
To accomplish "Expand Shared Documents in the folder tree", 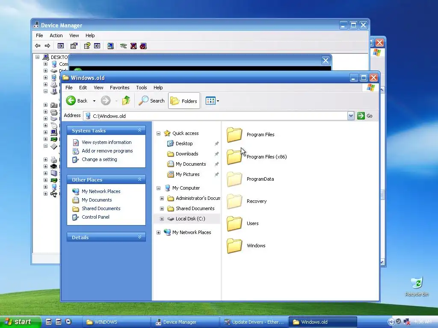I will coord(162,208).
